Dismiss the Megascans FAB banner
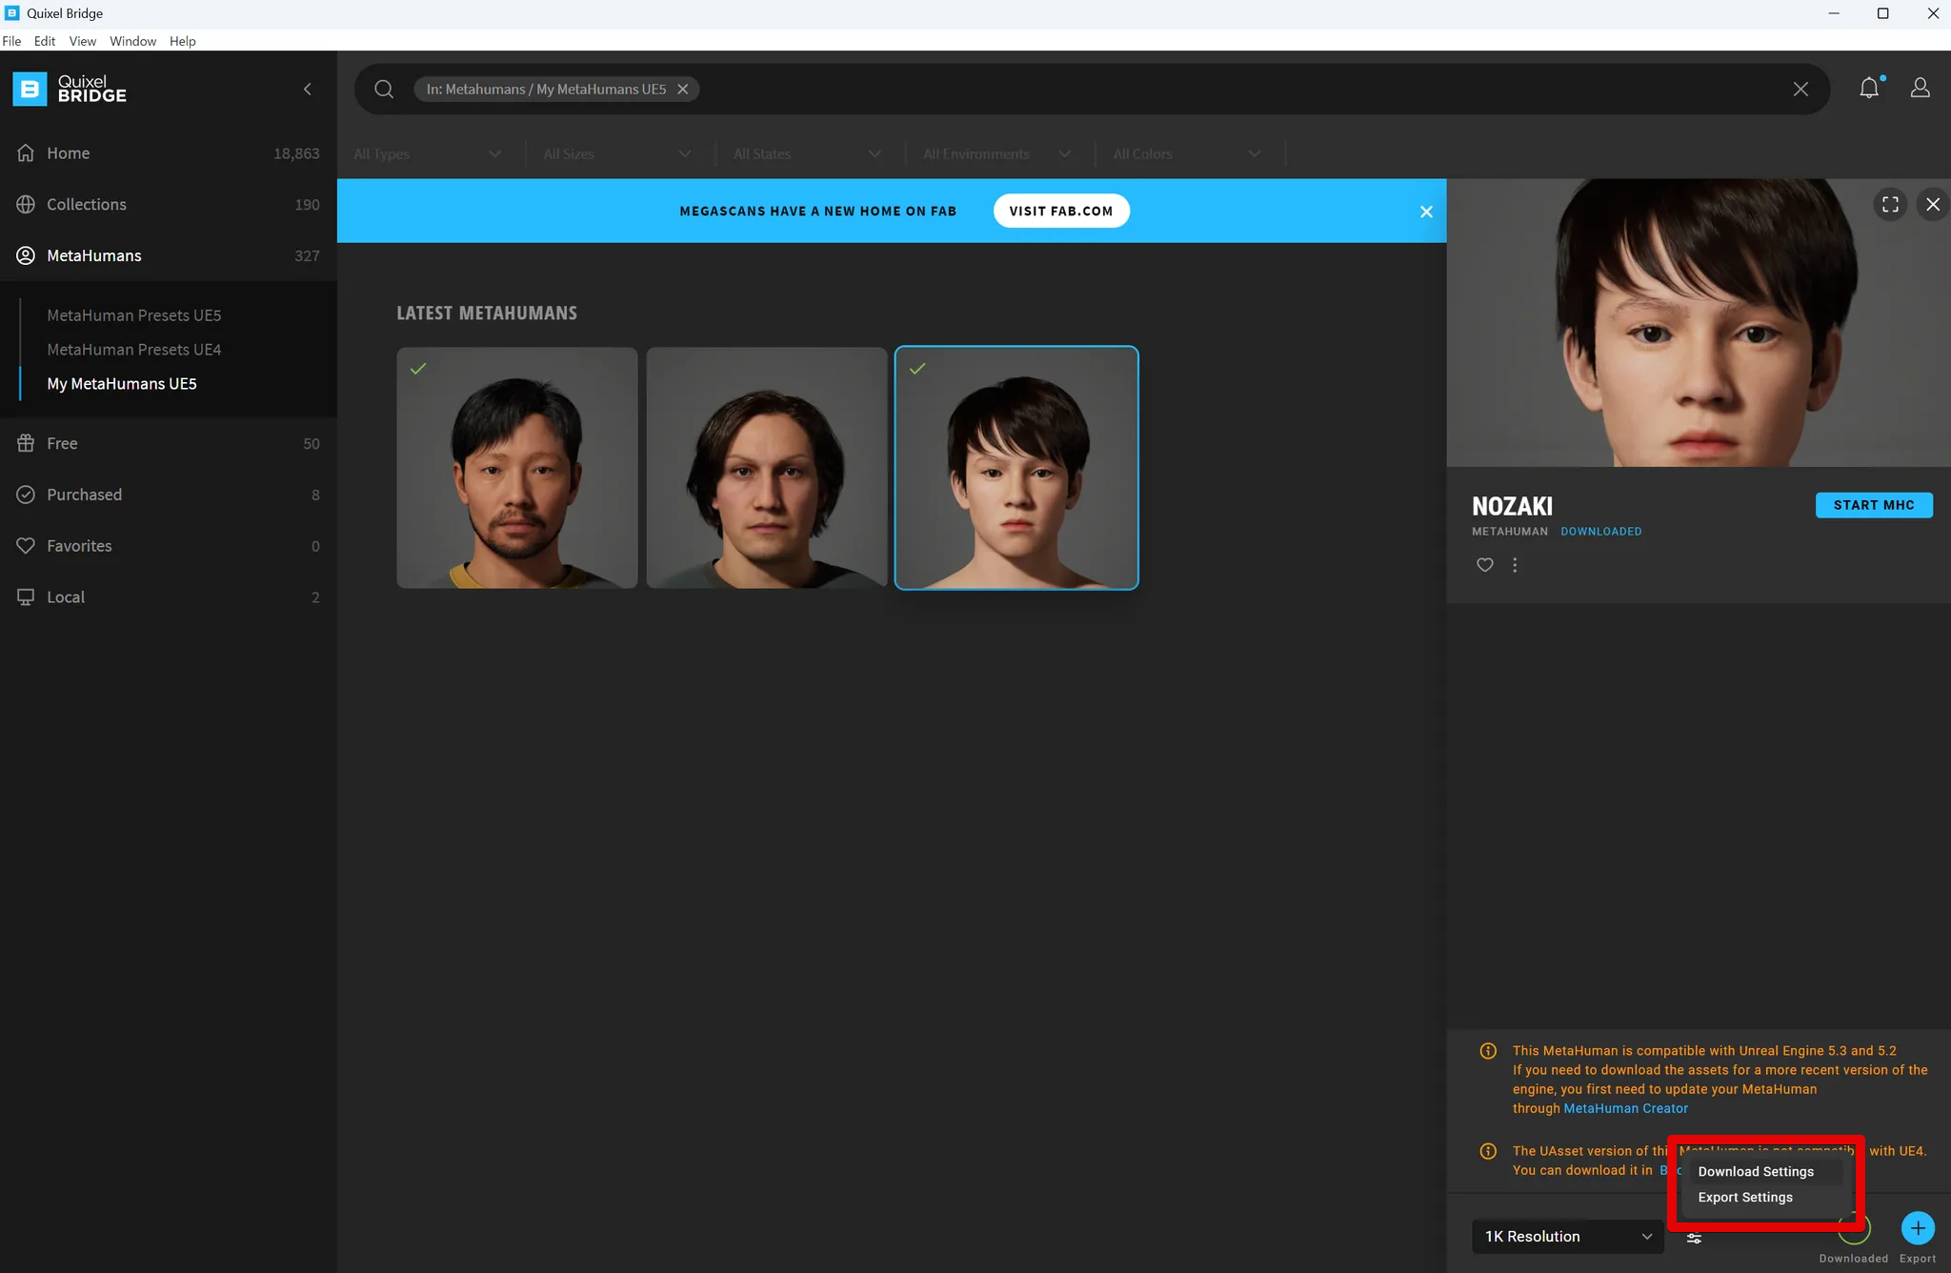This screenshot has height=1273, width=1951. (x=1426, y=212)
